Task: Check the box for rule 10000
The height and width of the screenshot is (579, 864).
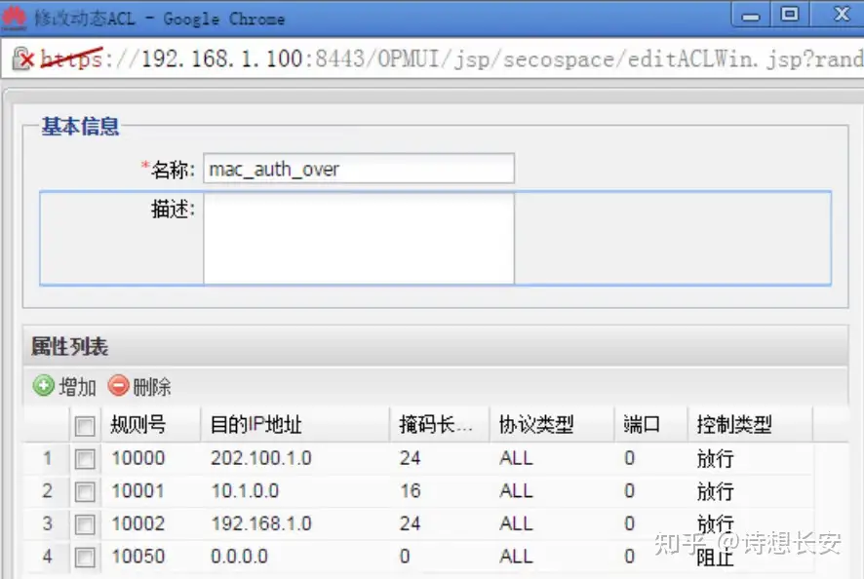Action: 86,458
